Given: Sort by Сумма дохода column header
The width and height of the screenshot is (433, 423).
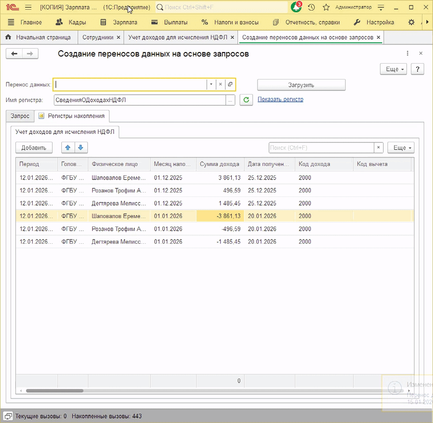Looking at the screenshot, I should click(220, 164).
